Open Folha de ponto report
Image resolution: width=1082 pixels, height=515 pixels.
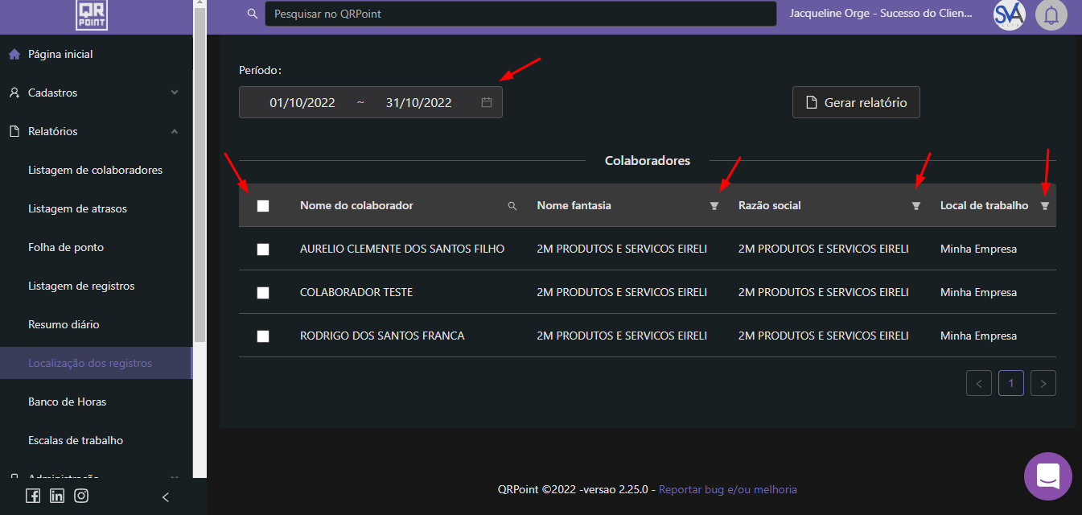tap(66, 247)
